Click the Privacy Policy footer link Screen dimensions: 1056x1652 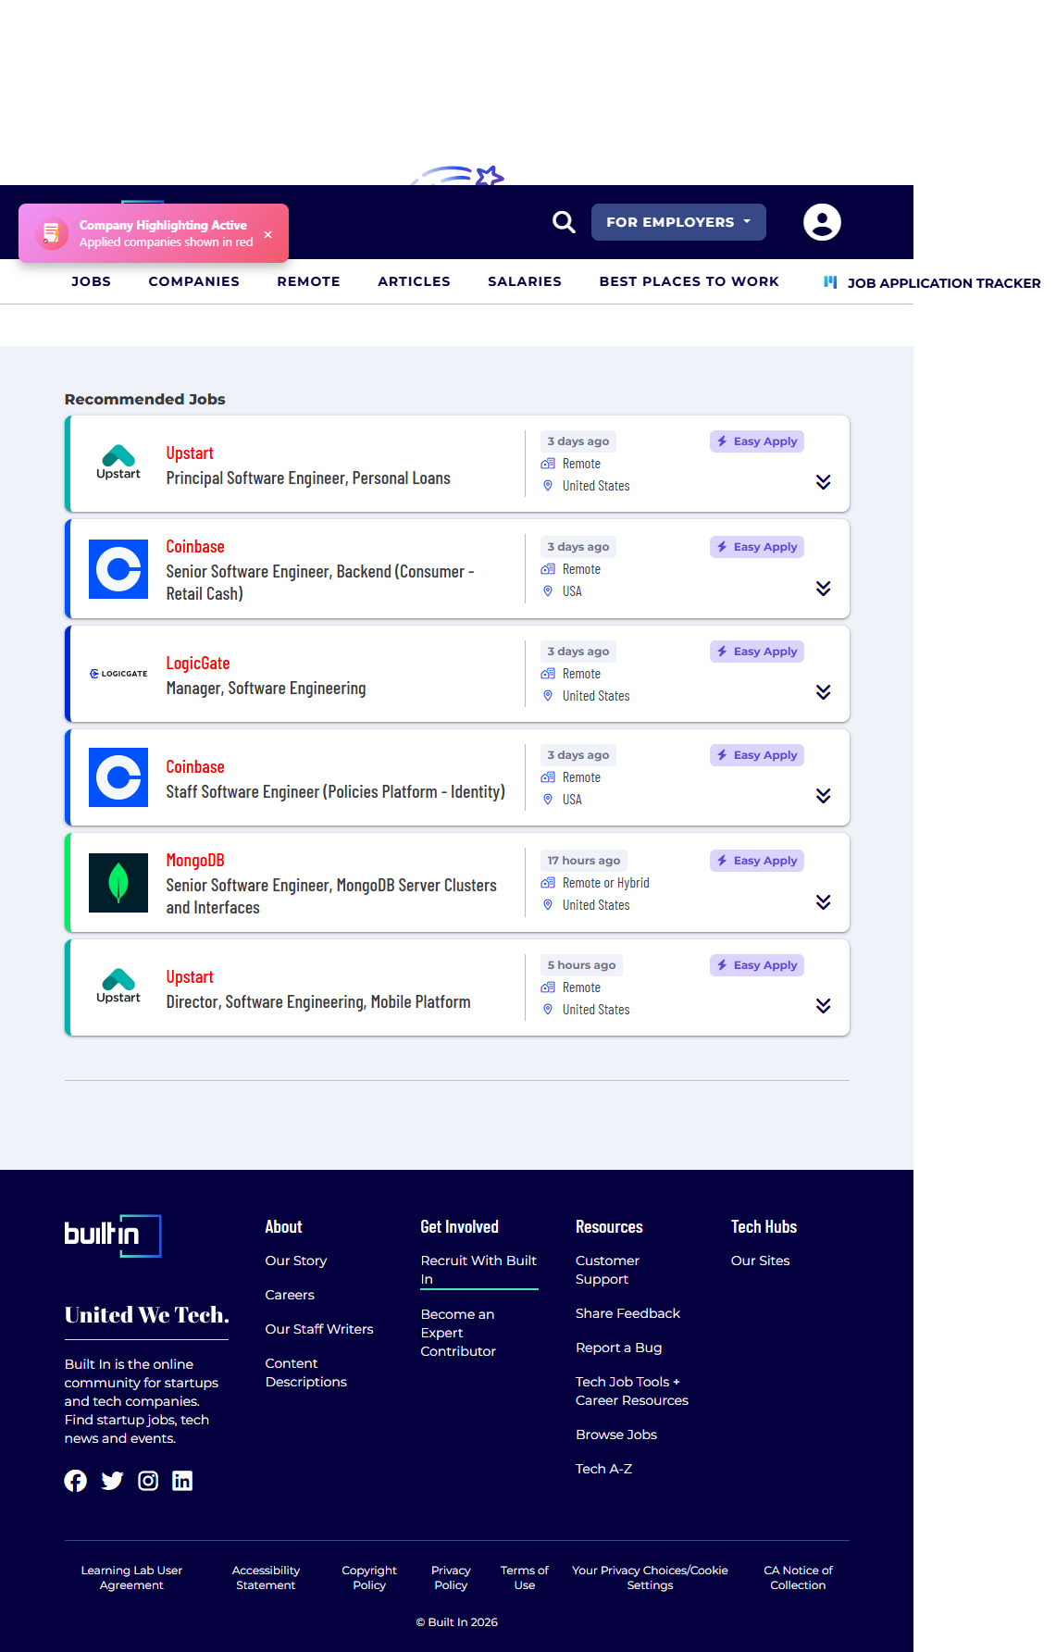point(451,1578)
